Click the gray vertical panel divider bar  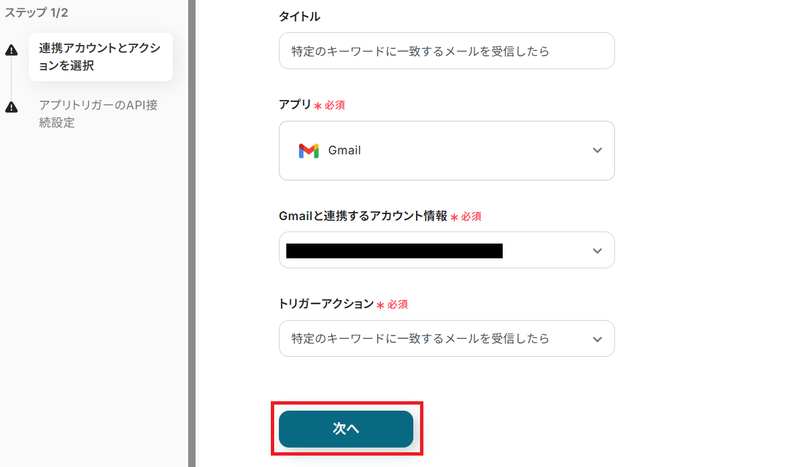pyautogui.click(x=192, y=234)
